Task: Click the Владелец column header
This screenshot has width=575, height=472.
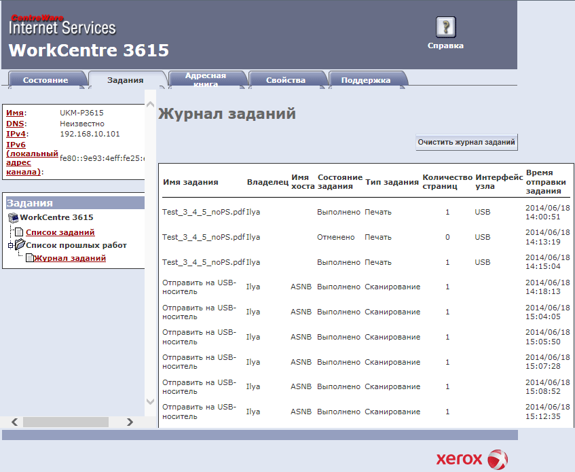Action: (x=267, y=182)
